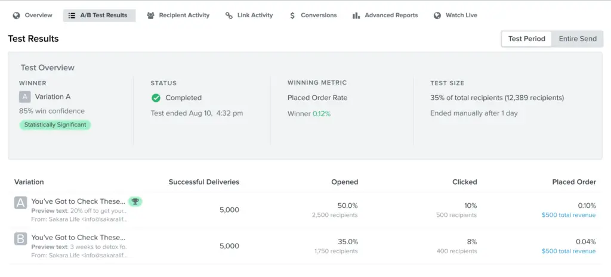The image size is (611, 277).
Task: Click the bar chart icon for Advanced Reports
Action: point(356,15)
